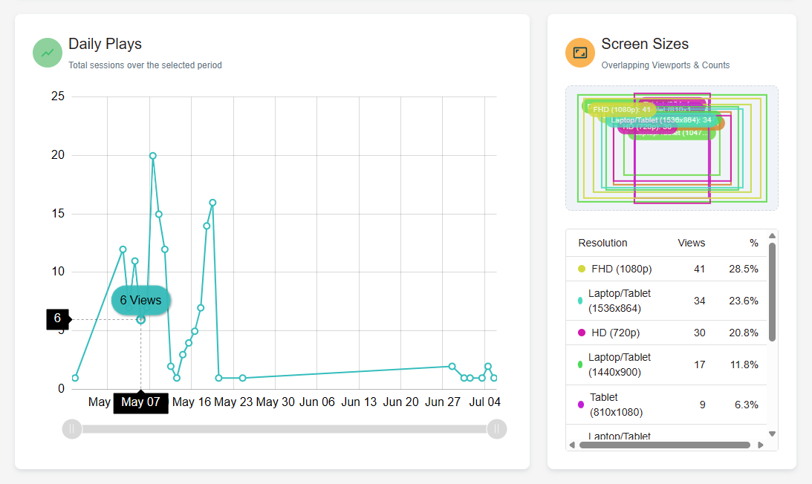Click the left handle of the date range slider
Screen dimensions: 812x484
tap(72, 429)
